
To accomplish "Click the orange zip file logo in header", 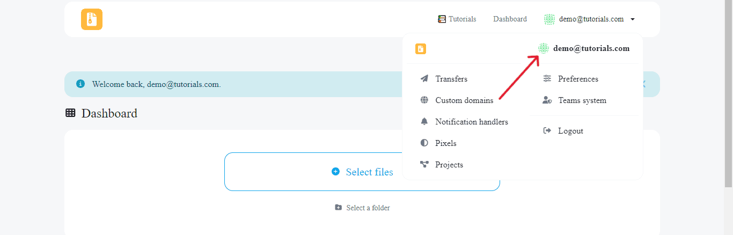I will (x=92, y=19).
